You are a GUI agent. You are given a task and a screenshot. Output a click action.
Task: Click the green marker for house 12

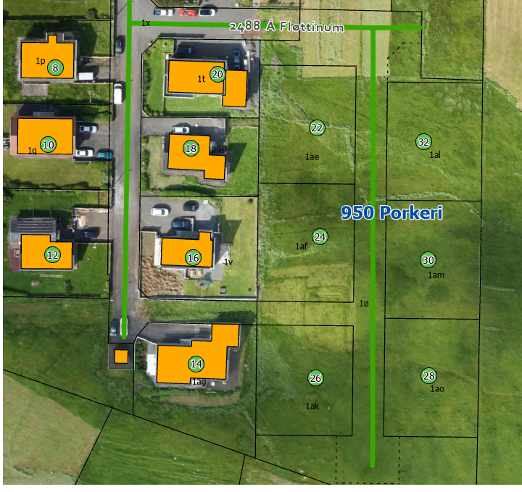click(x=52, y=255)
